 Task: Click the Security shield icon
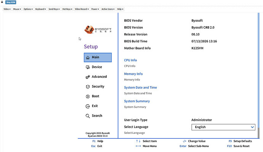click(88, 86)
